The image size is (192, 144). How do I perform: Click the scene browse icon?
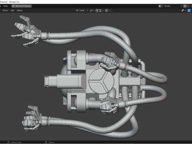coord(161,6)
